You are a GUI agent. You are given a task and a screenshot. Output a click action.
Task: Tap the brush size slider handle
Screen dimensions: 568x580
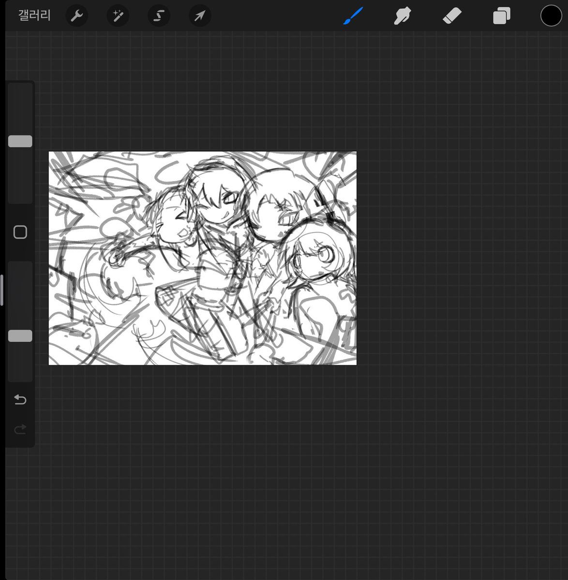point(20,141)
